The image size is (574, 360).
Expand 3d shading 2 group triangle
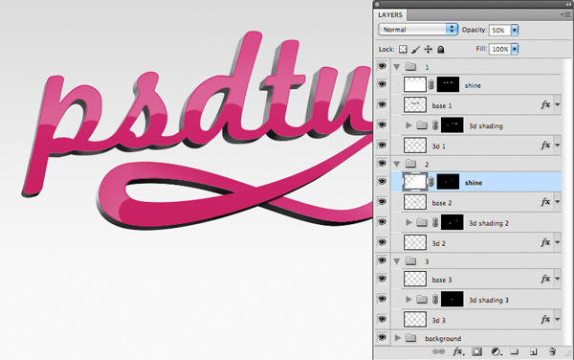[x=408, y=222]
